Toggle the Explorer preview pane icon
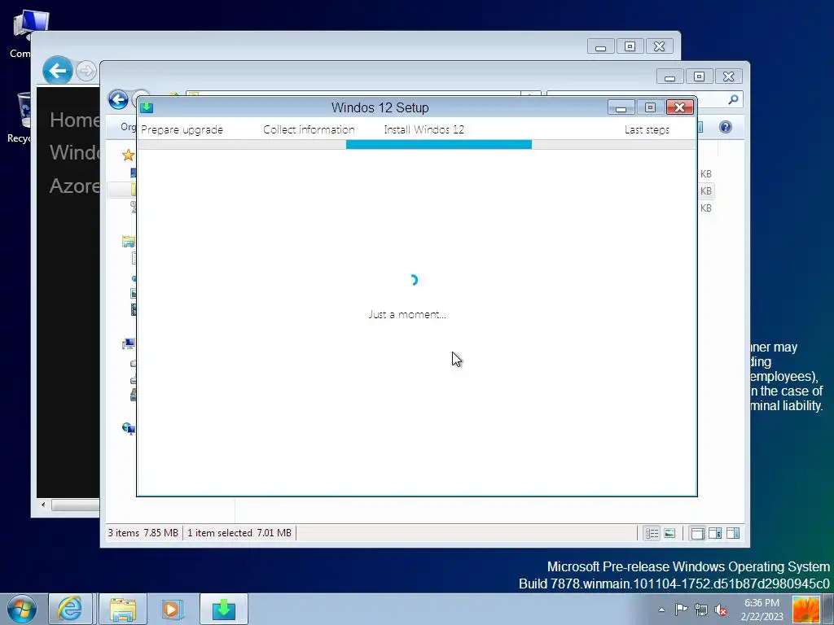This screenshot has width=834, height=625. tap(733, 533)
